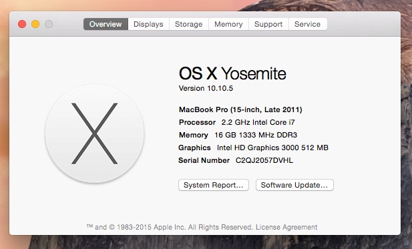Click the Graphics label
412x249 pixels.
tap(194, 148)
